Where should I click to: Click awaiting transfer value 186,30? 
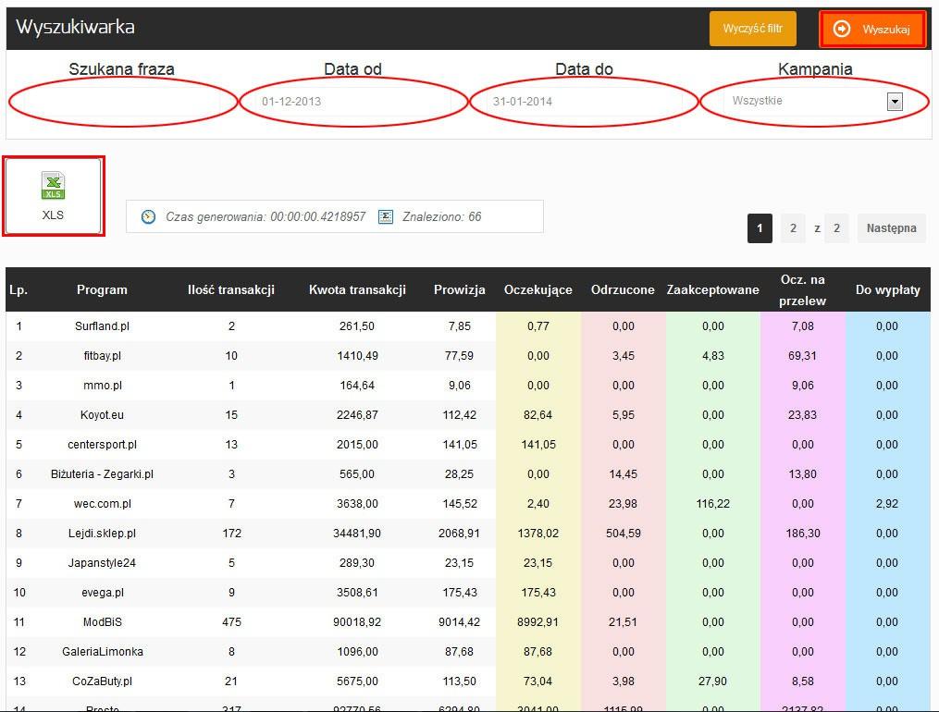802,534
